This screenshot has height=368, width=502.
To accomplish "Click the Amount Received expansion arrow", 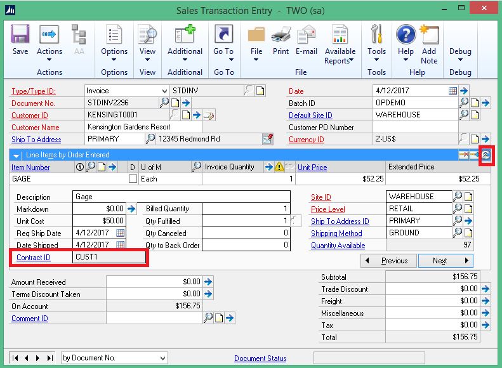I will (x=208, y=282).
